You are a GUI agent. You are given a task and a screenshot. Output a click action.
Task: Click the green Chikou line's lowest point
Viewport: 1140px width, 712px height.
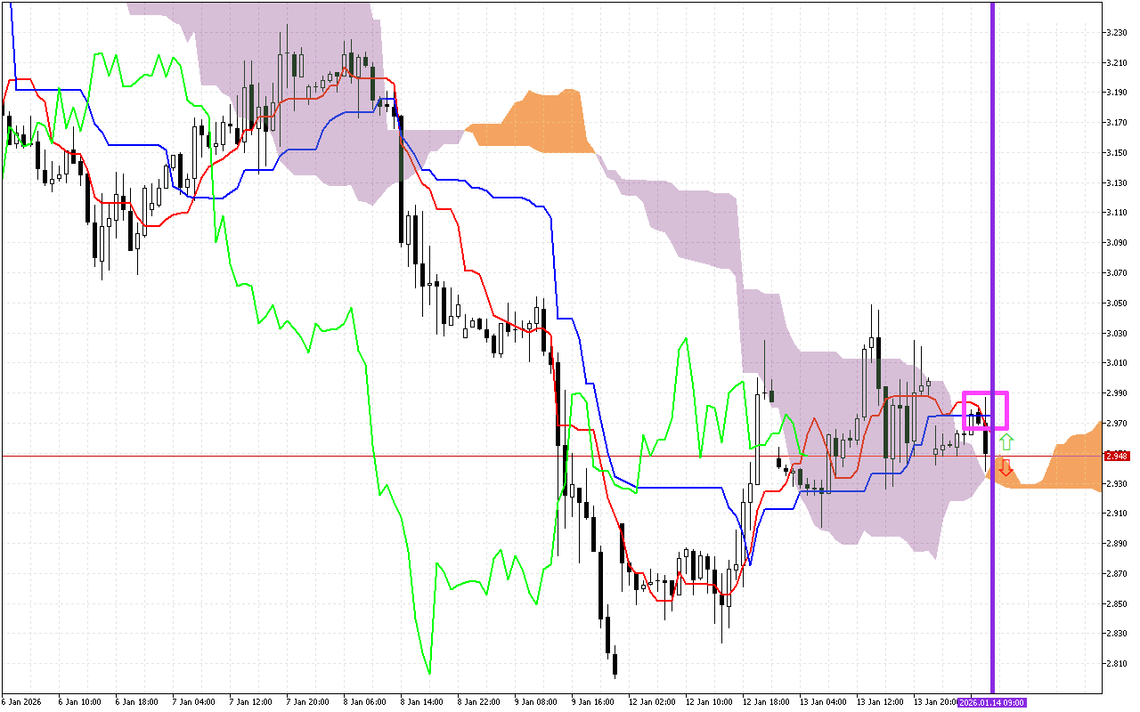tap(429, 672)
